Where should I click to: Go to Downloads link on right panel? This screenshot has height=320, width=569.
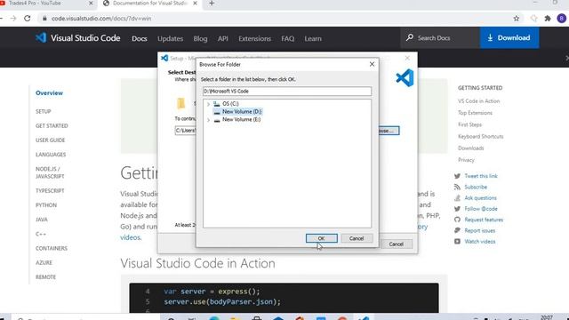click(x=470, y=148)
